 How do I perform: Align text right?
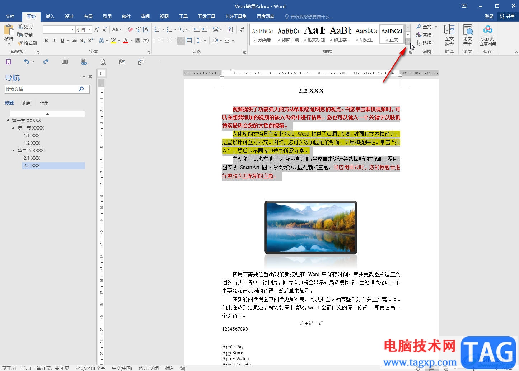tap(173, 41)
